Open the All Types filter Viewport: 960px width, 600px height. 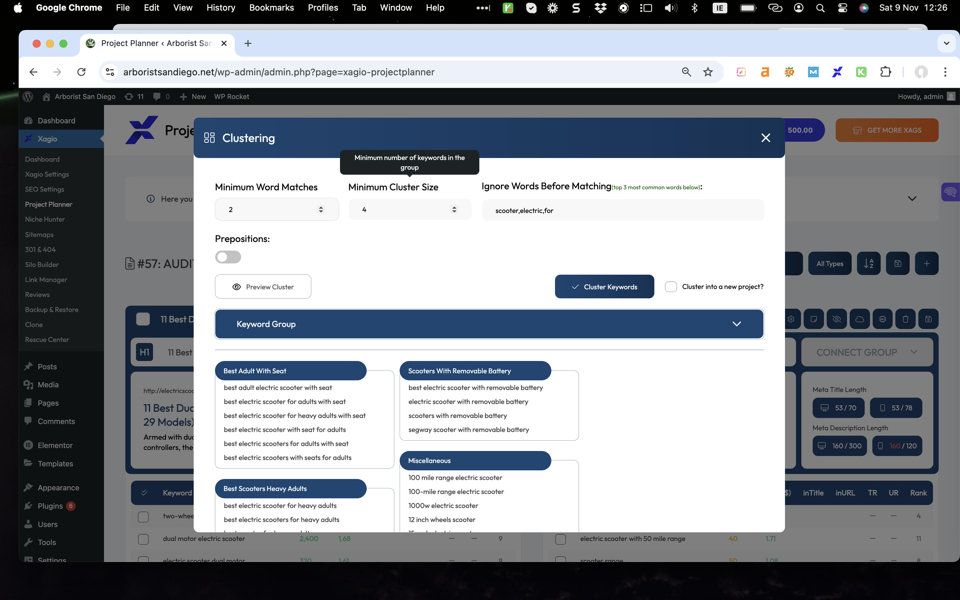pyautogui.click(x=829, y=263)
